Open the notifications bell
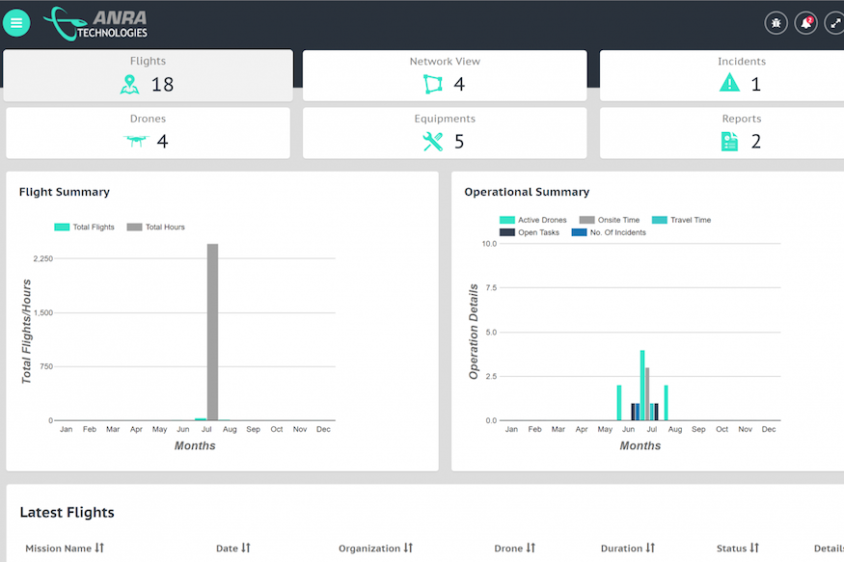The width and height of the screenshot is (844, 562). [x=805, y=23]
